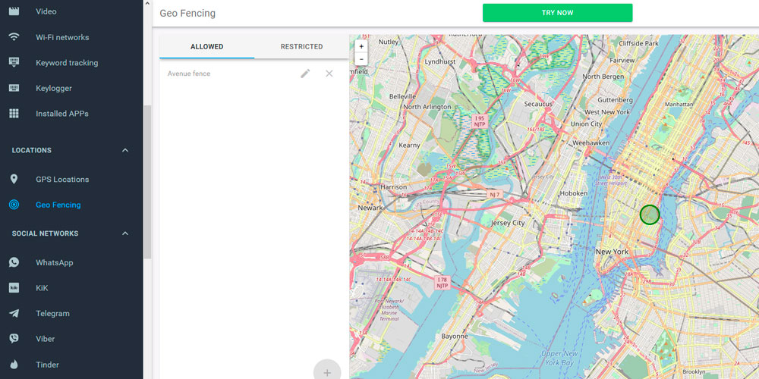Viewport: 759px width, 379px height.
Task: Click the Union City label on map
Action: (586, 124)
